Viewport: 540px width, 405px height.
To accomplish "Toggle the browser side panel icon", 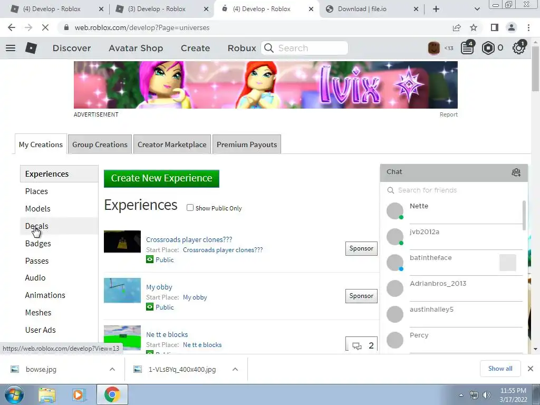I will (495, 27).
